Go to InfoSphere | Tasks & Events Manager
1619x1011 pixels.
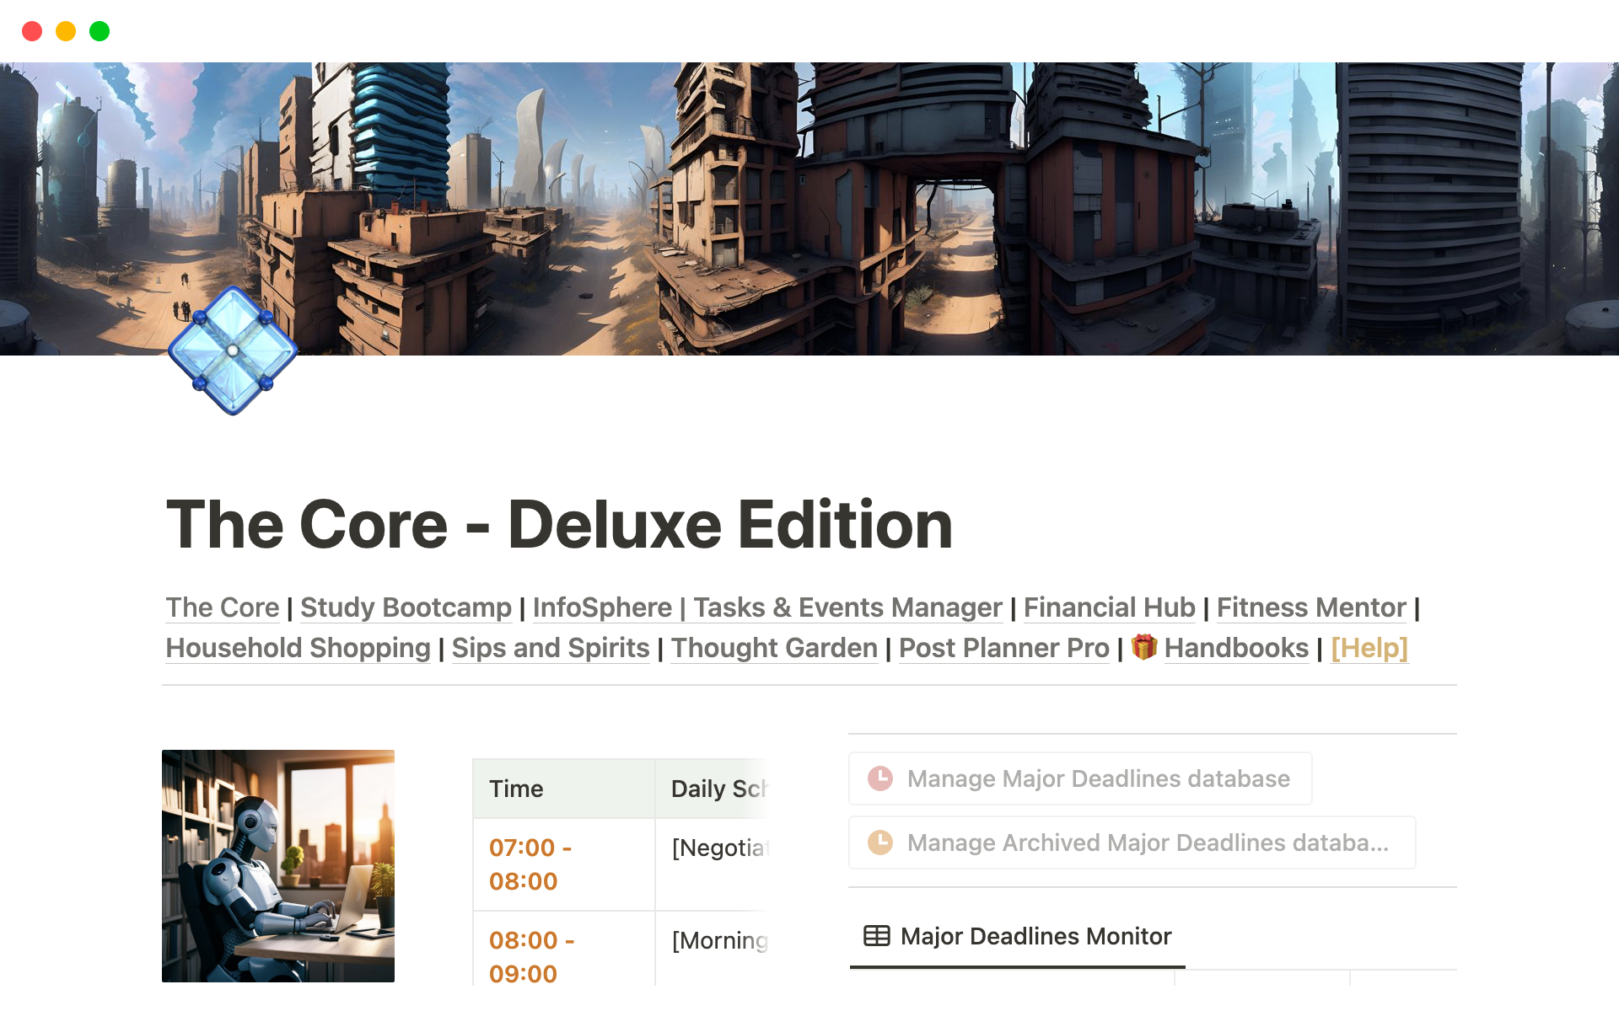click(766, 607)
